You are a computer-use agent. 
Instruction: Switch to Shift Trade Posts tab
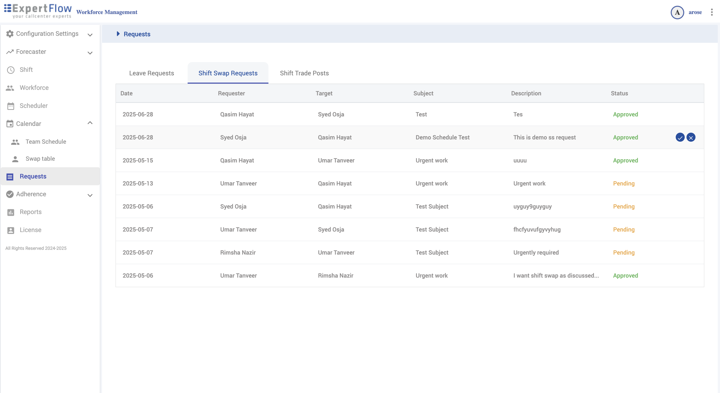pyautogui.click(x=304, y=73)
